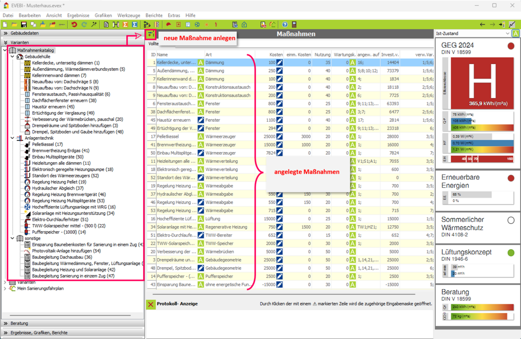Select Mein Sanierungsfahrplan in the tree
Viewport: 521px width, 339px height.
tap(40, 288)
